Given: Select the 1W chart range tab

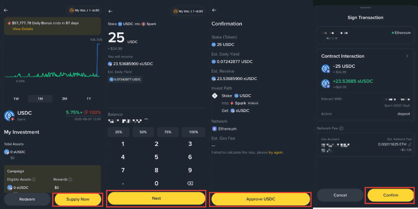Looking at the screenshot, I should (x=16, y=99).
